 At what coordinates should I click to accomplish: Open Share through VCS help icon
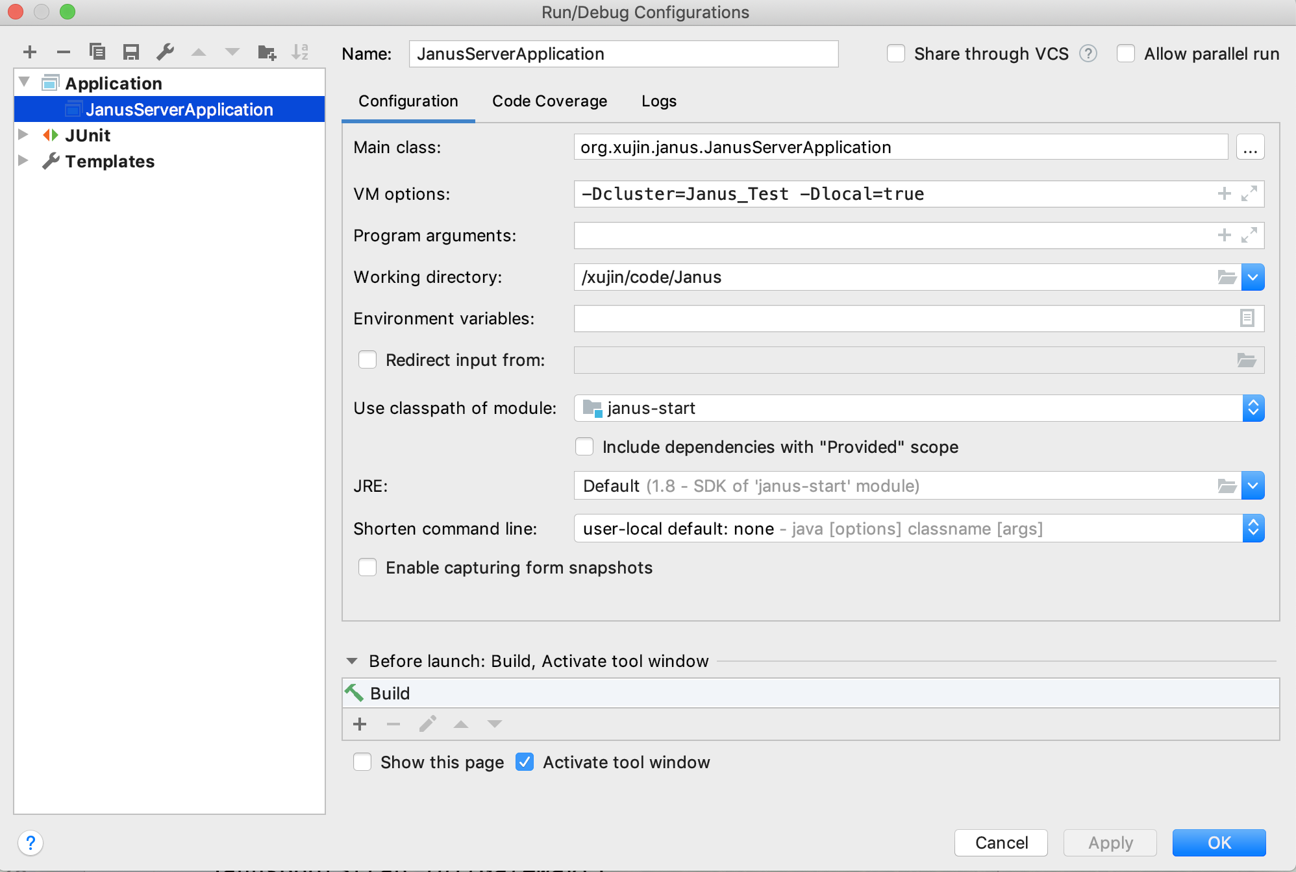[1088, 53]
